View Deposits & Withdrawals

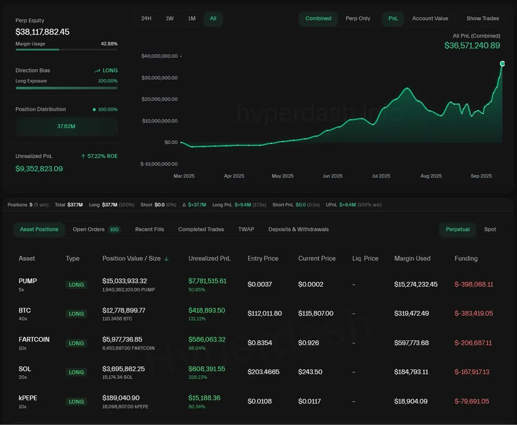coord(298,229)
